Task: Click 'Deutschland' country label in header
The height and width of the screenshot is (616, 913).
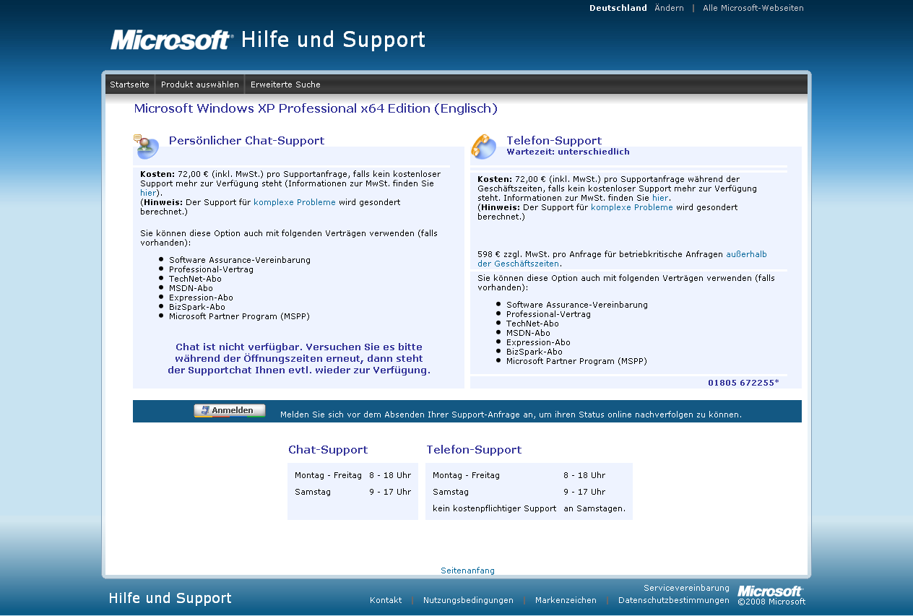Action: pos(618,8)
